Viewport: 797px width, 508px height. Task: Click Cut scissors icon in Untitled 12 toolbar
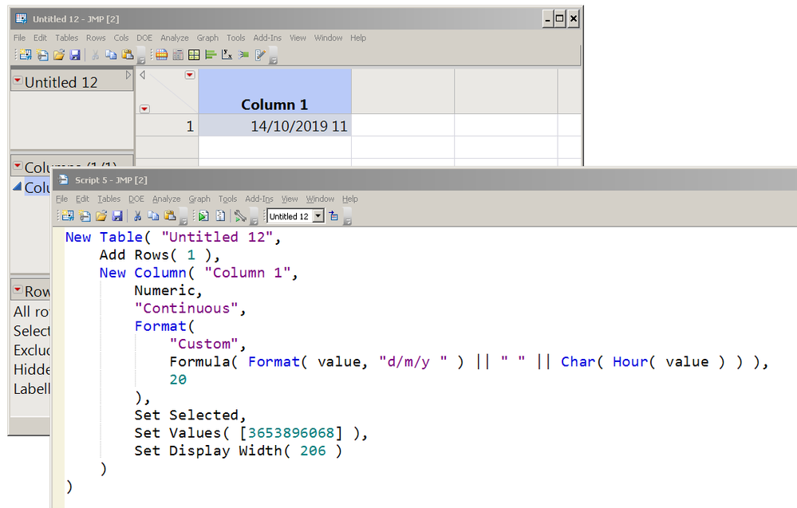[95, 55]
